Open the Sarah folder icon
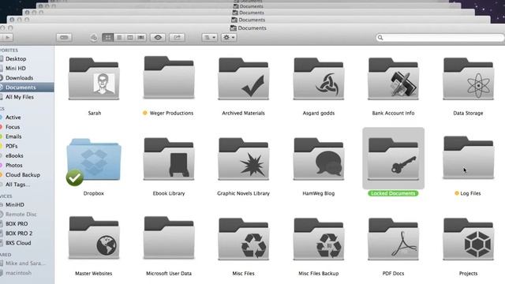This screenshot has width=505, height=284. (x=94, y=79)
